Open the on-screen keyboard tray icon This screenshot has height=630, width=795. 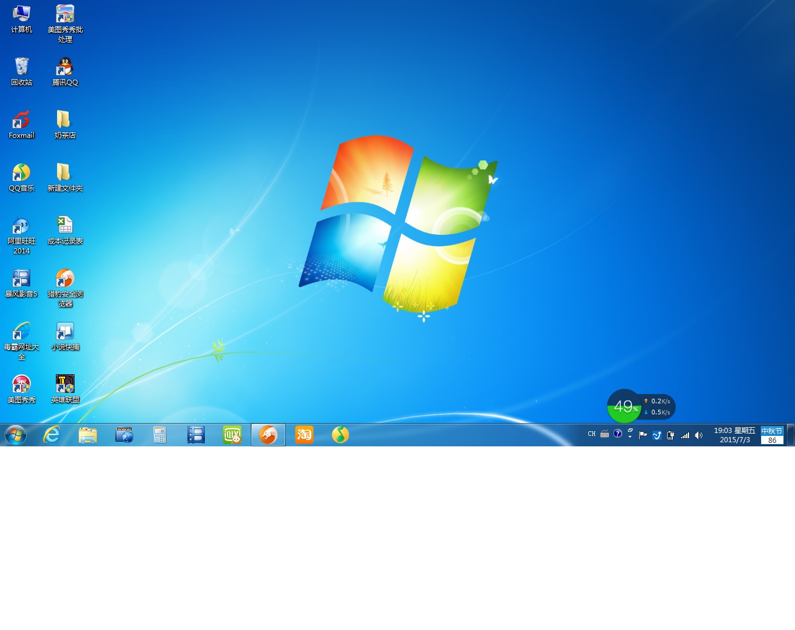click(x=605, y=434)
